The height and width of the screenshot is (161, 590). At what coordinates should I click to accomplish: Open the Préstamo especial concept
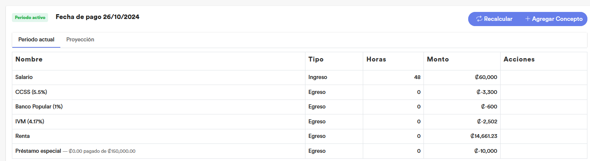coord(38,151)
